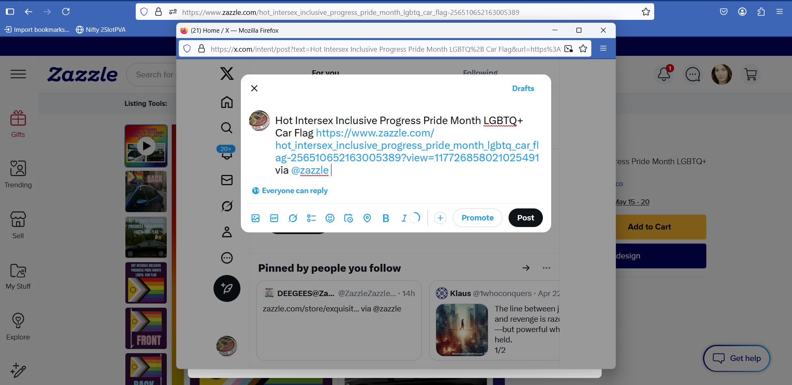Open Drafts in the composer
The image size is (792, 385).
pyautogui.click(x=523, y=88)
